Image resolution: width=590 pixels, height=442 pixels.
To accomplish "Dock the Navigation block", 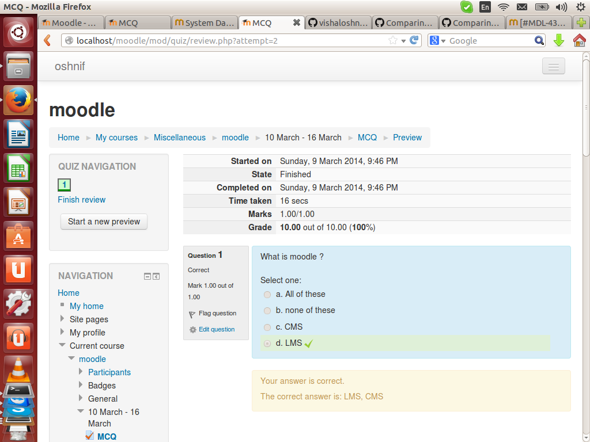I will [156, 277].
